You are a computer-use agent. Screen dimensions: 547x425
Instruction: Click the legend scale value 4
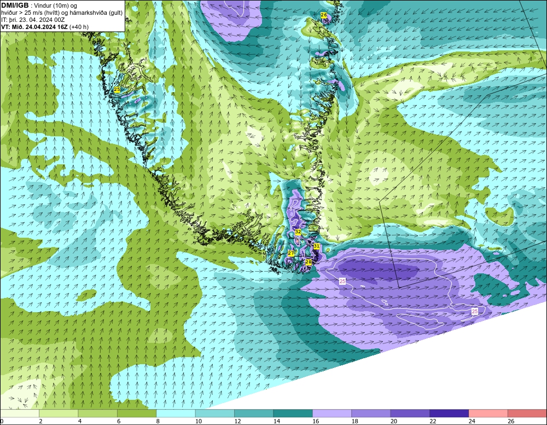pos(80,421)
